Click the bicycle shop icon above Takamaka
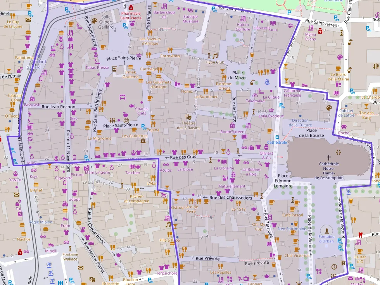 click(x=255, y=95)
